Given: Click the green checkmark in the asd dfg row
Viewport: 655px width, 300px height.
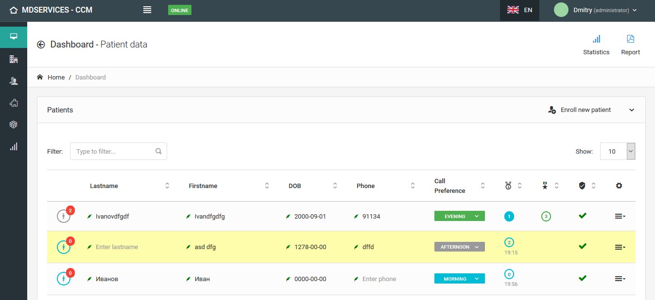Looking at the screenshot, I should (x=583, y=246).
